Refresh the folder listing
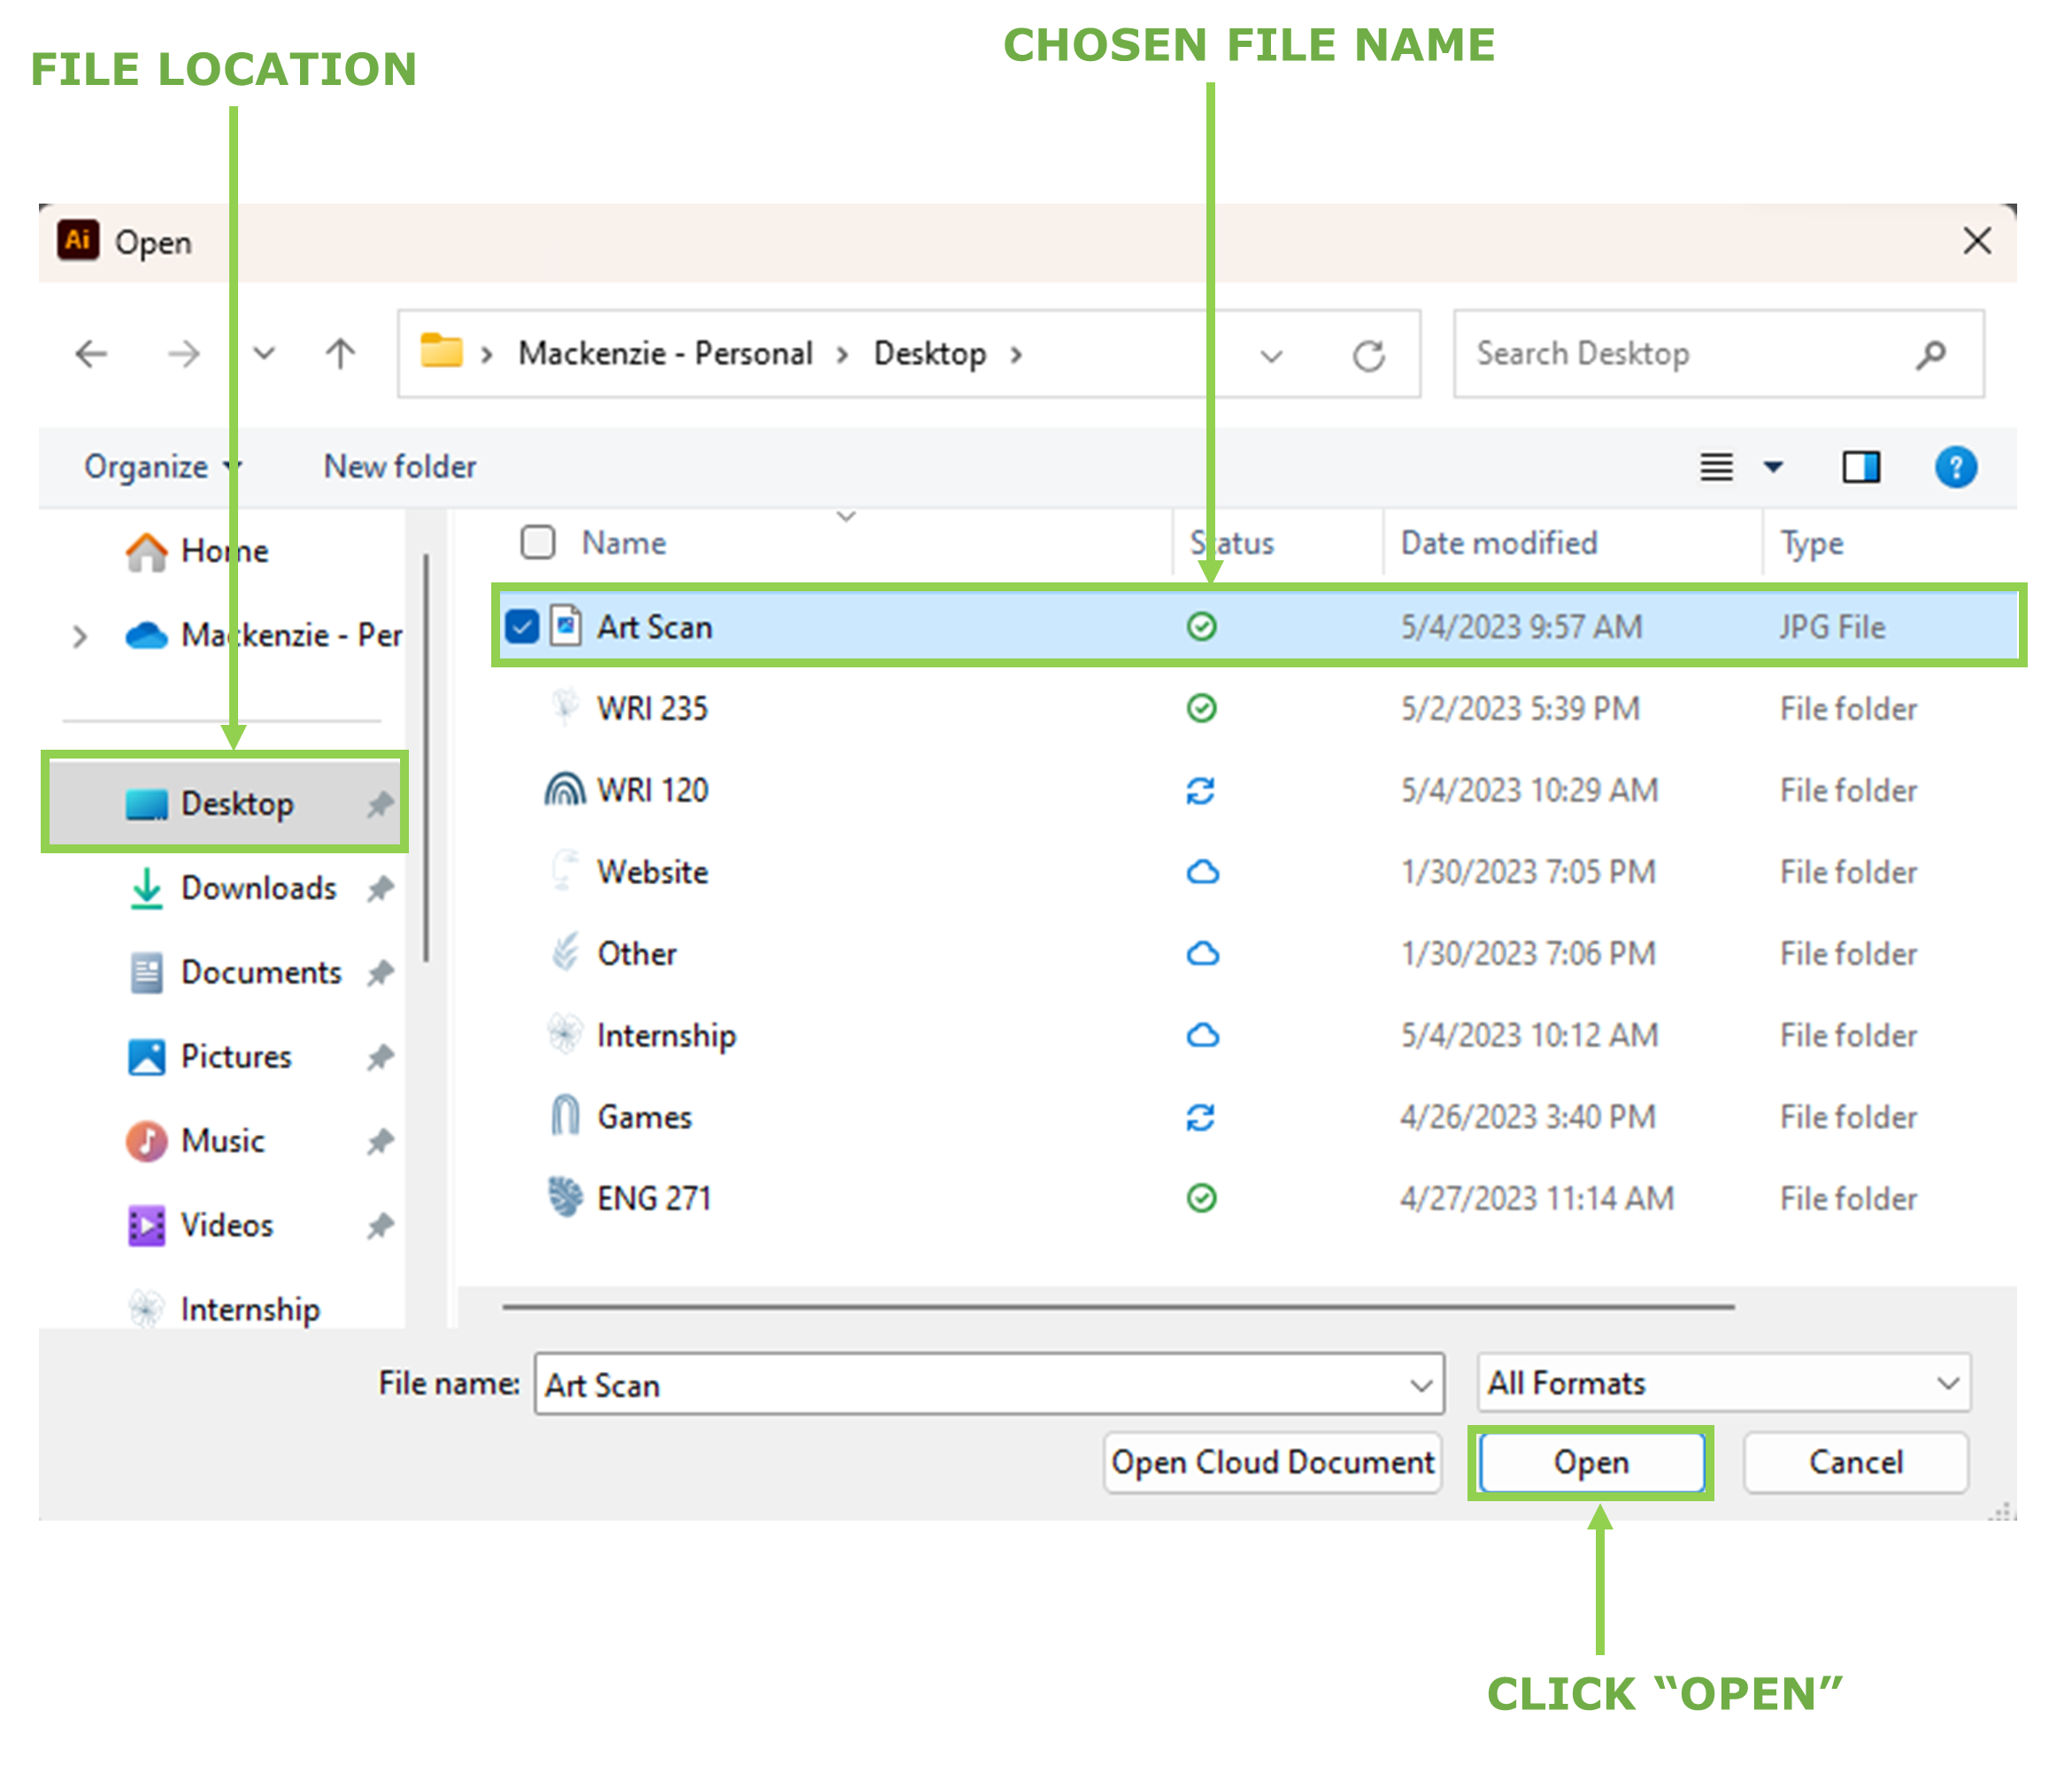This screenshot has width=2072, height=1772. tap(1368, 356)
